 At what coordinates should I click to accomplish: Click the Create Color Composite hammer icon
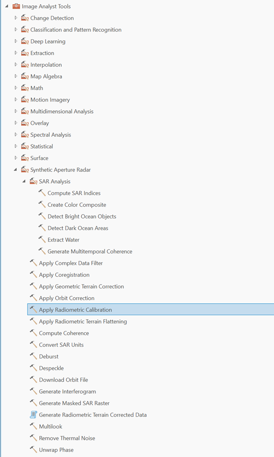tap(42, 204)
